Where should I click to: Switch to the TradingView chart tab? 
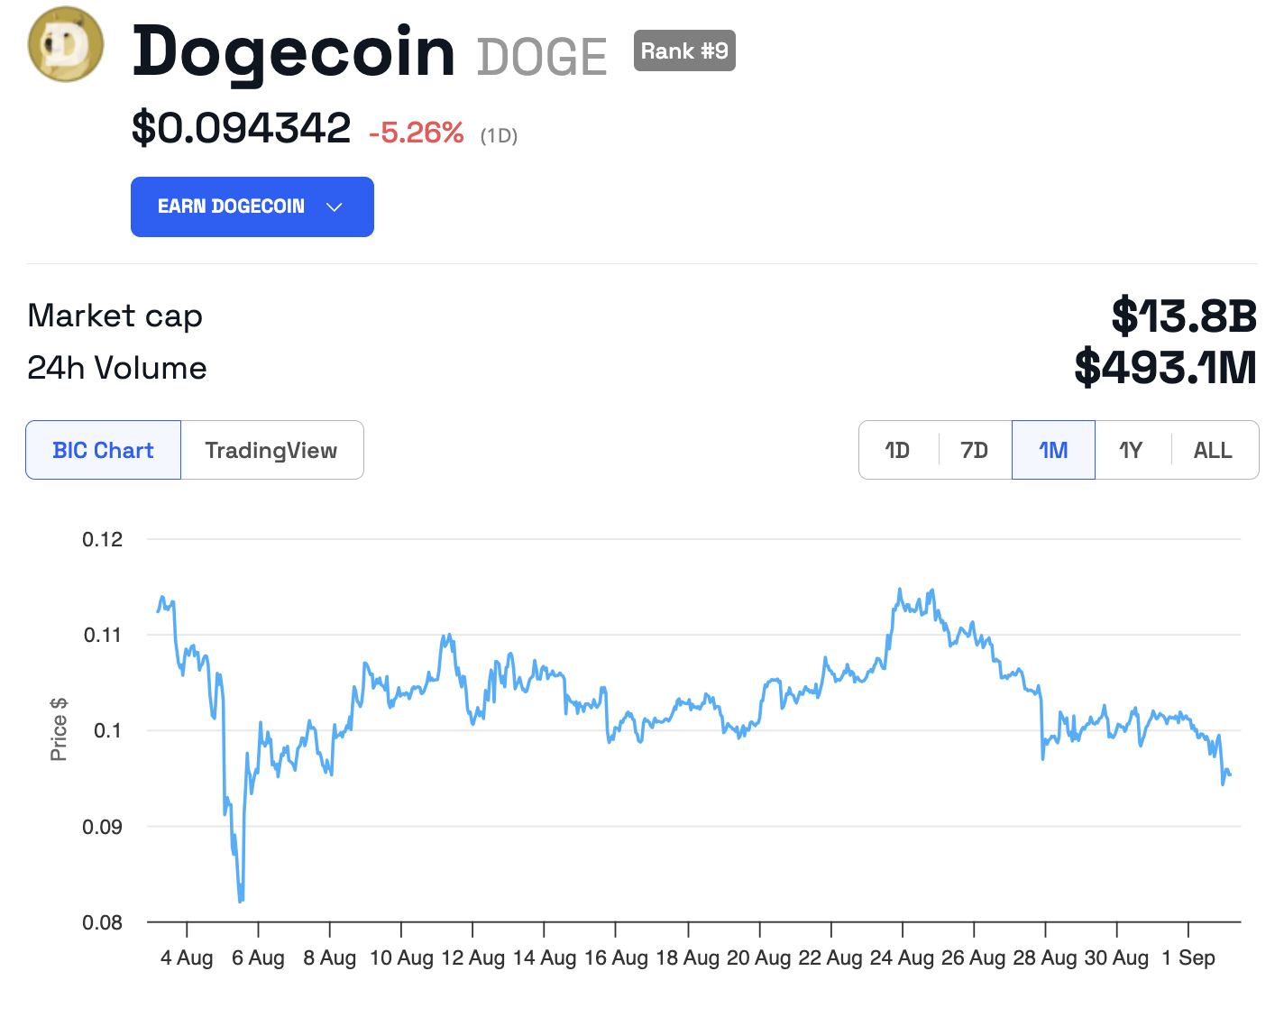coord(271,450)
